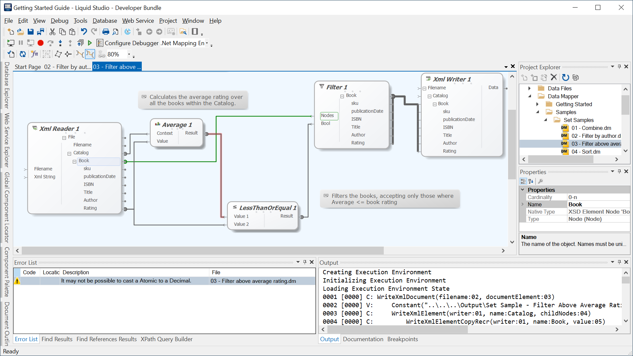Refresh the Project Explorer tree
The width and height of the screenshot is (633, 356).
click(x=565, y=77)
